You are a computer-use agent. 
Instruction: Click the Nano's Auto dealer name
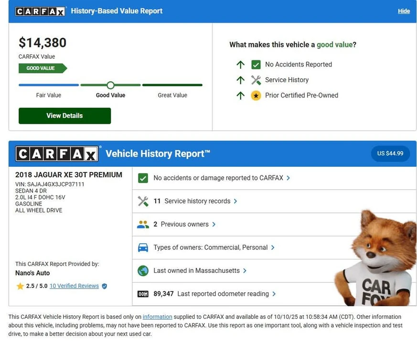[32, 273]
